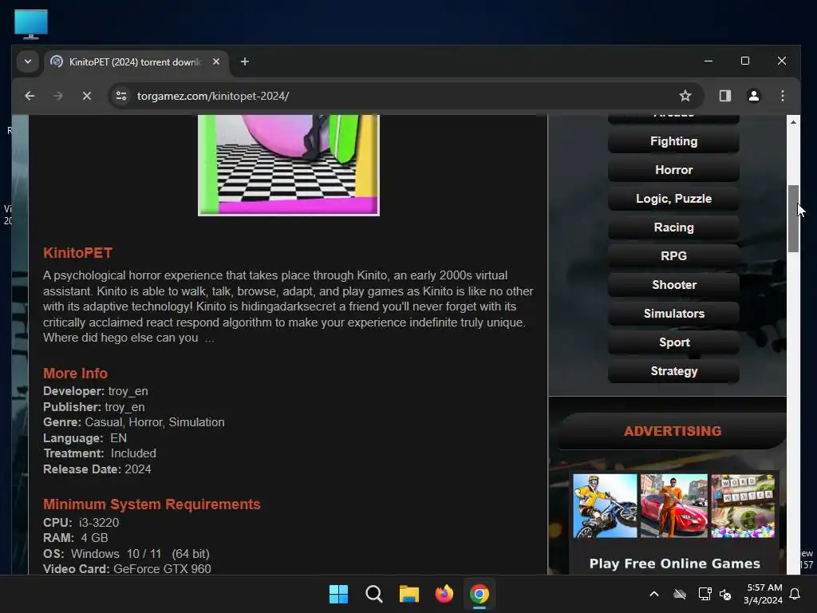Open the Chrome profile menu
The height and width of the screenshot is (613, 817).
point(754,96)
